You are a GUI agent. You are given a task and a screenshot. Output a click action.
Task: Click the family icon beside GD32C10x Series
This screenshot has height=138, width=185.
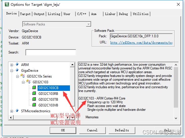pos(23,76)
